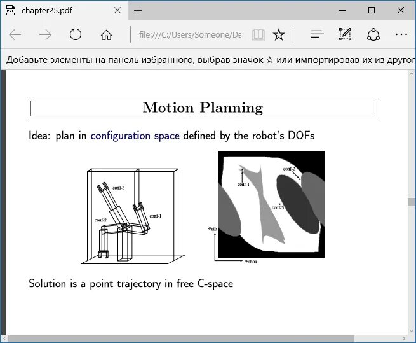Click the scroll left arrow
The width and height of the screenshot is (416, 343).
point(4,339)
